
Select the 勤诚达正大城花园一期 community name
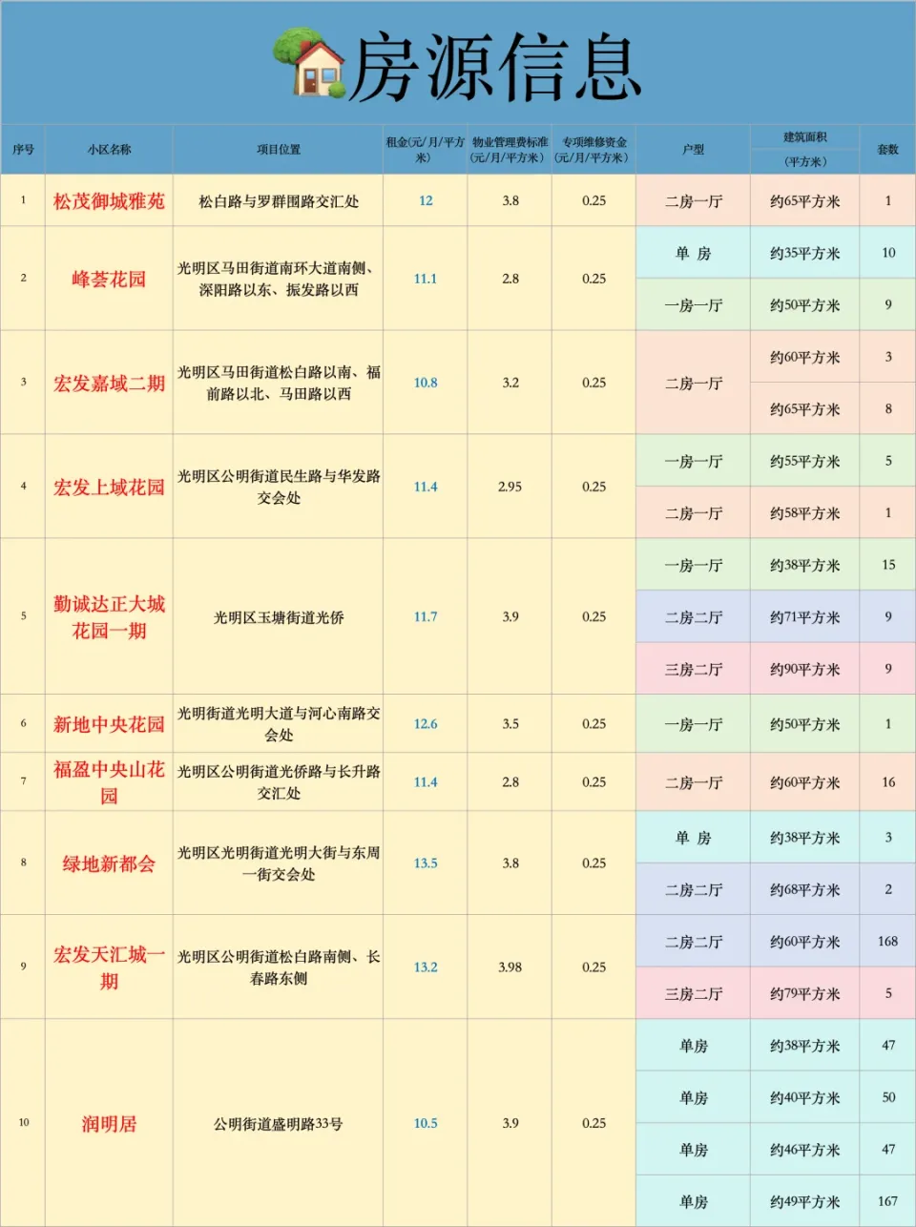click(x=109, y=616)
